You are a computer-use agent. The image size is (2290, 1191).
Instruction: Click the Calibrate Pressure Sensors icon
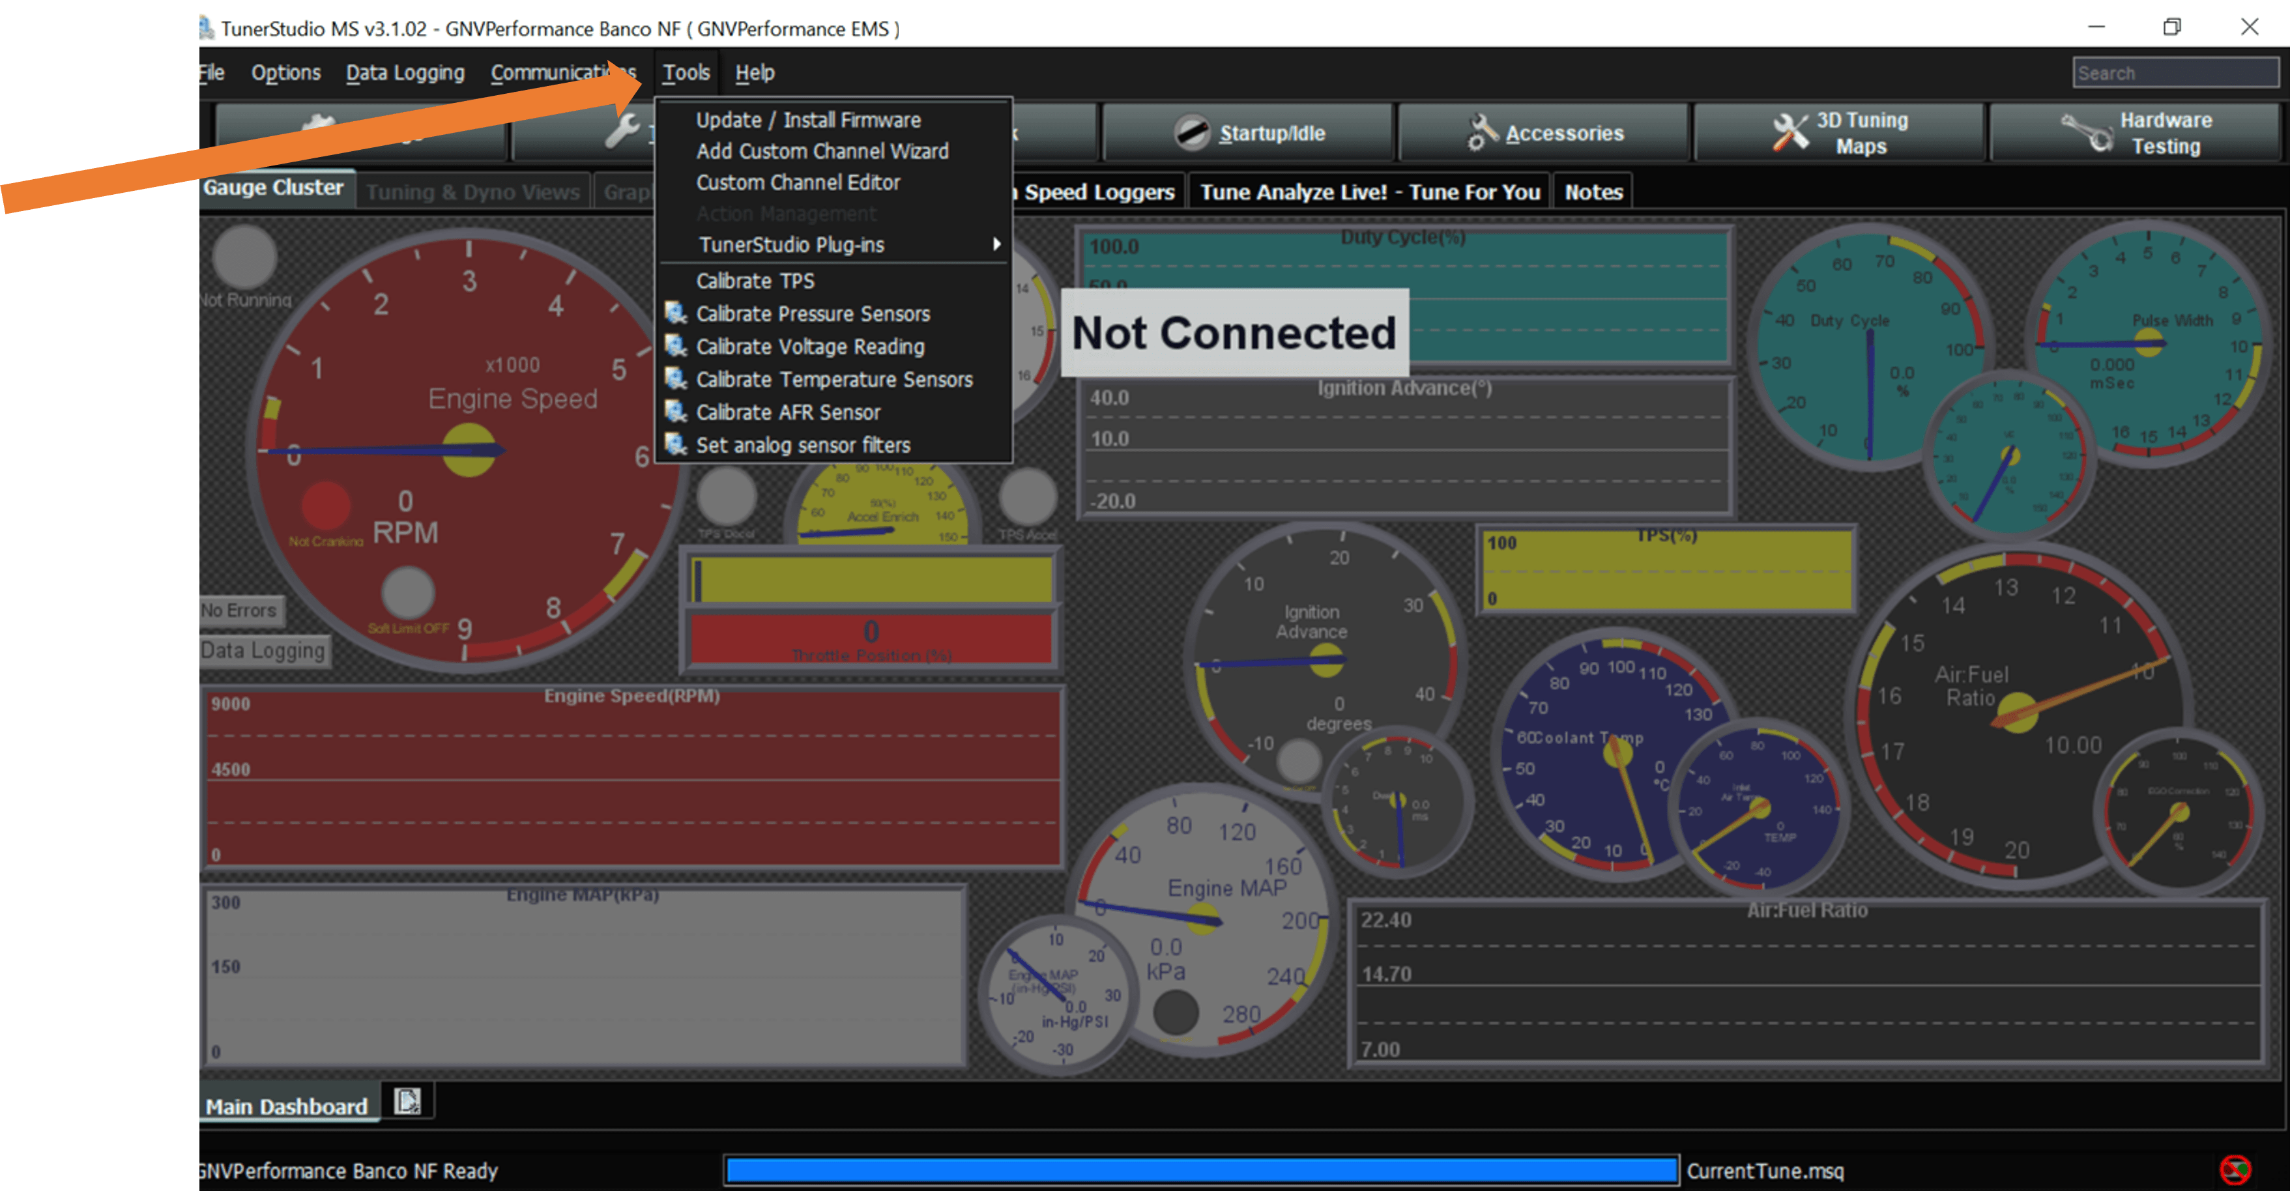click(676, 313)
